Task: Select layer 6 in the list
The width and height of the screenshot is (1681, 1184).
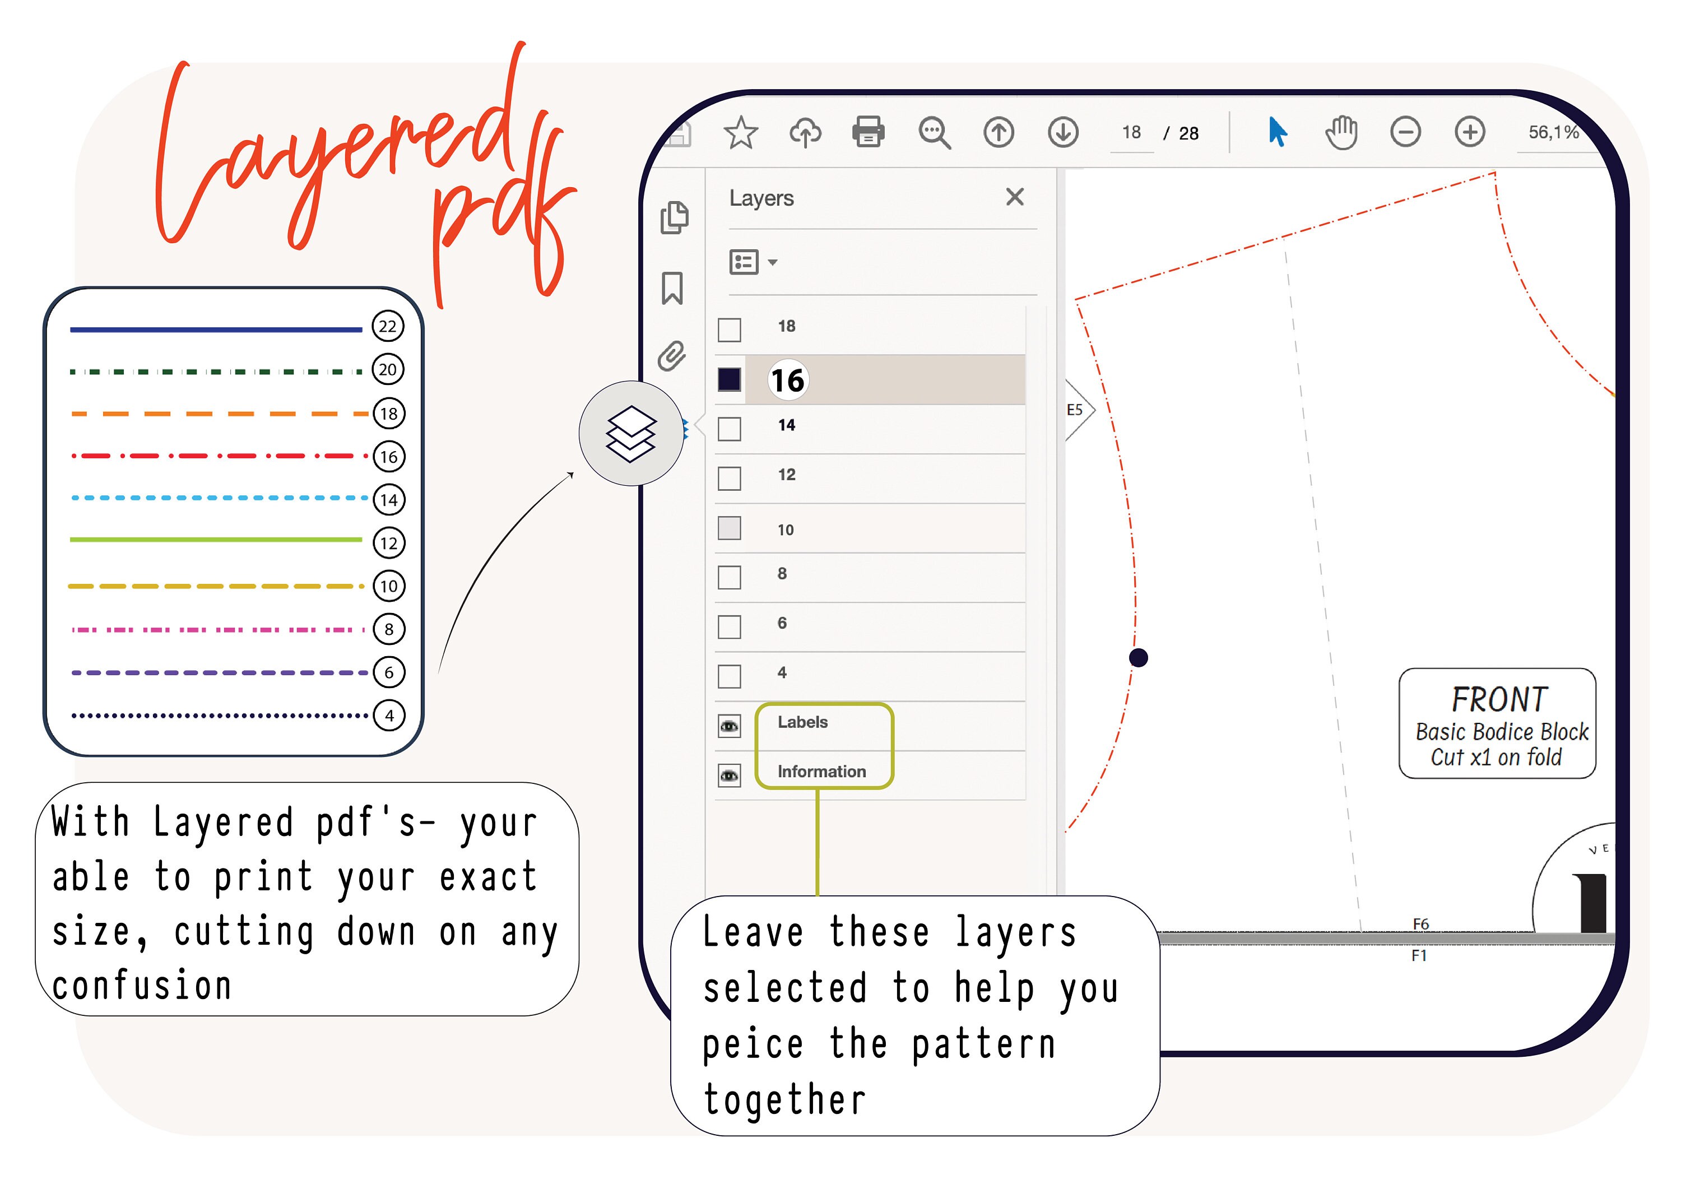Action: pos(870,626)
